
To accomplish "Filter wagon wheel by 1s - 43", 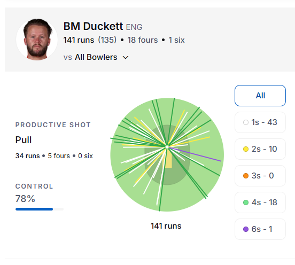I will click(260, 122).
